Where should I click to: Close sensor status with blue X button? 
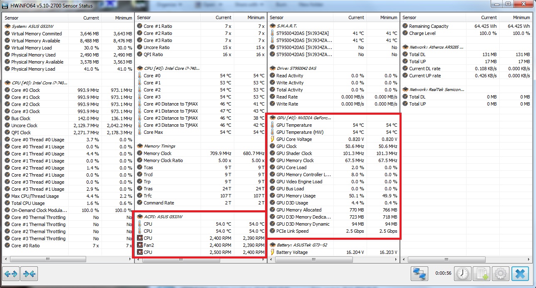[520, 273]
